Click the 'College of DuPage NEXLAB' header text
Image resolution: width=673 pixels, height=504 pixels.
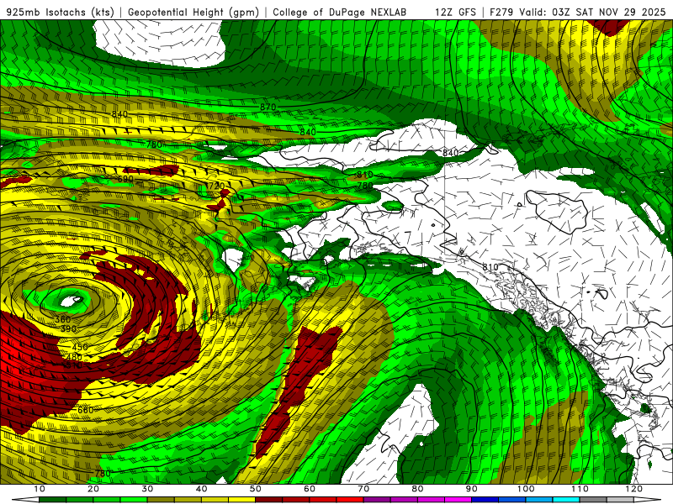(340, 12)
